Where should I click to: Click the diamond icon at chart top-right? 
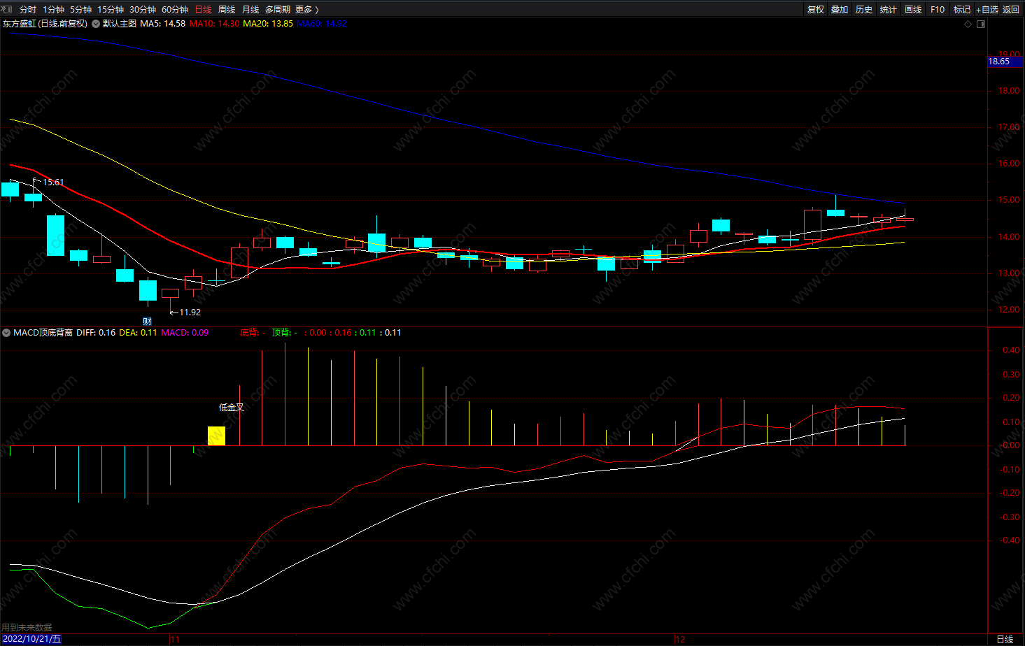click(x=968, y=24)
